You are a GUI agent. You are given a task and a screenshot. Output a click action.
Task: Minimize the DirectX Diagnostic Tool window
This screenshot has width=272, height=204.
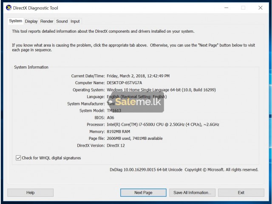pos(226,8)
